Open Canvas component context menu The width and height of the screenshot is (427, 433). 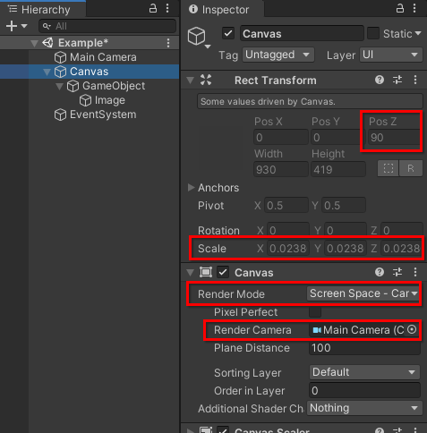pyautogui.click(x=415, y=272)
